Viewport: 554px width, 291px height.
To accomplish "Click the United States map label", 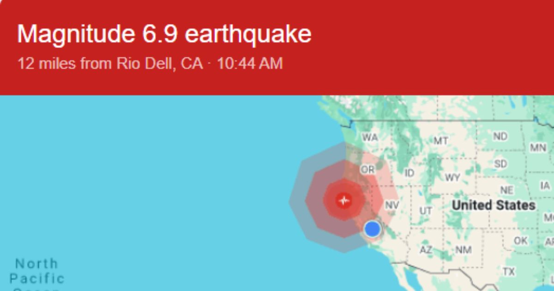I will pyautogui.click(x=494, y=205).
